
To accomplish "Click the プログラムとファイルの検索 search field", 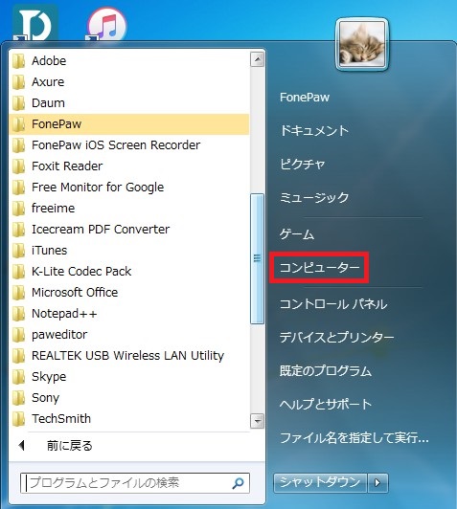I will pyautogui.click(x=135, y=483).
